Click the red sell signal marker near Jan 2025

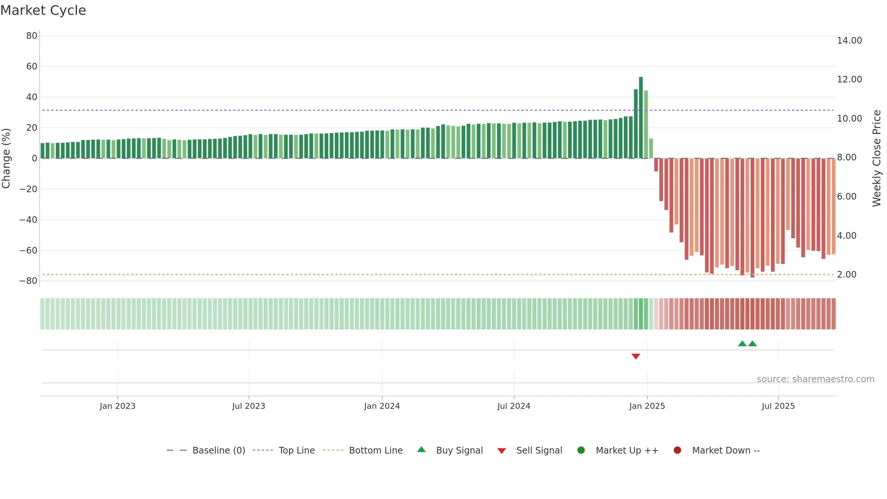(636, 356)
